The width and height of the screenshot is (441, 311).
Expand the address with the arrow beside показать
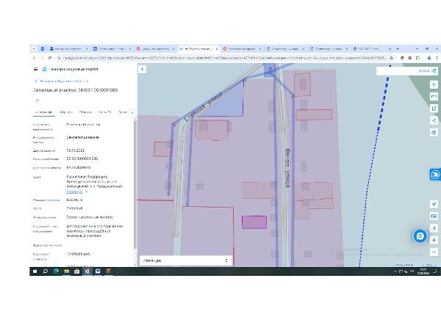pos(86,191)
